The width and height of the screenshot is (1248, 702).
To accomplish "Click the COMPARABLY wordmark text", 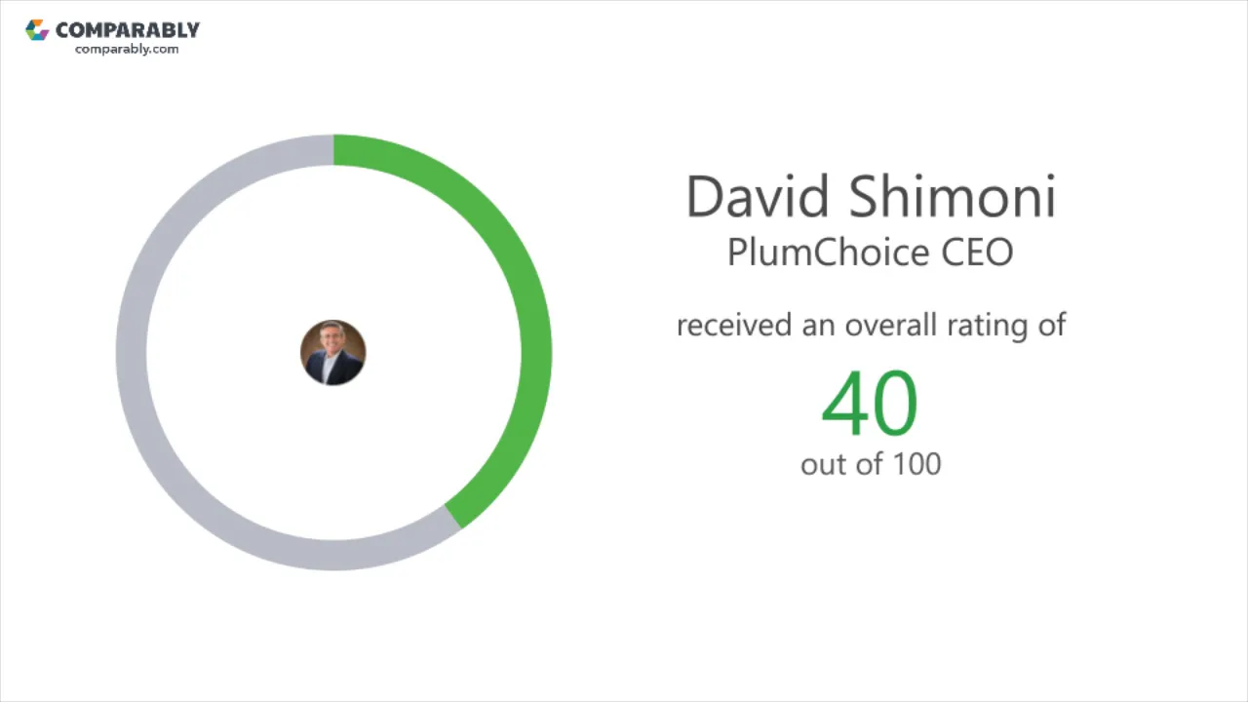I will (128, 30).
